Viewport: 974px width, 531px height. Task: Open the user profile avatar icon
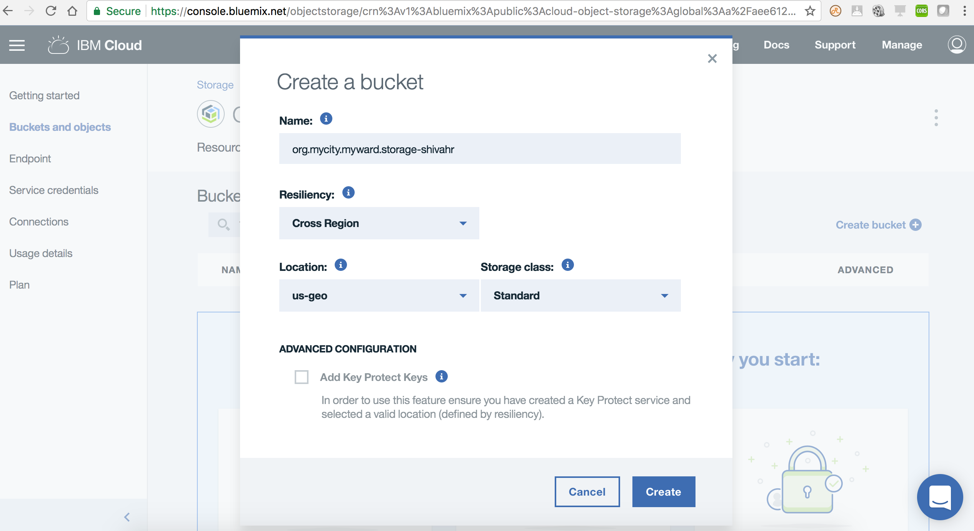point(956,45)
